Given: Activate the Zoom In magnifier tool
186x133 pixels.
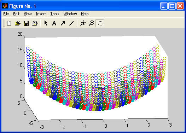Looking at the screenshot, I should pyautogui.click(x=83, y=23).
